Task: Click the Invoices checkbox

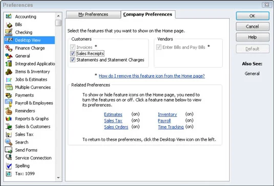Action: click(x=73, y=47)
